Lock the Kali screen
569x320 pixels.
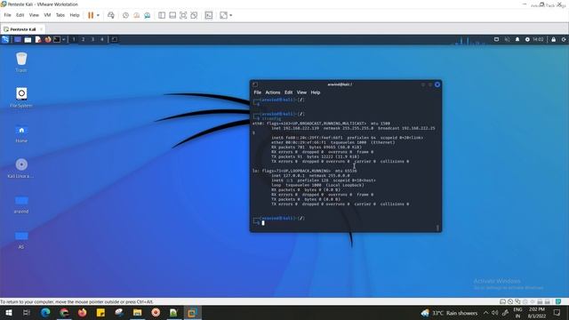point(553,39)
